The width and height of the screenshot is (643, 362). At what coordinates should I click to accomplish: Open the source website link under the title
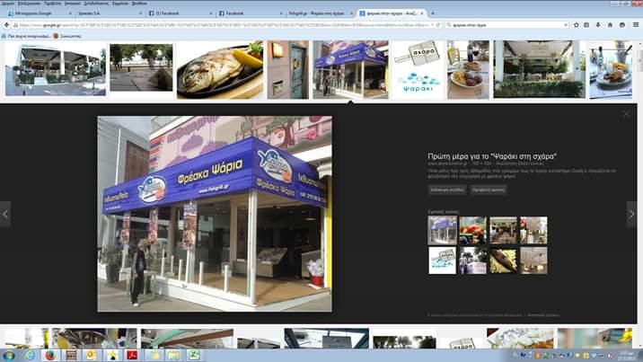pyautogui.click(x=449, y=163)
